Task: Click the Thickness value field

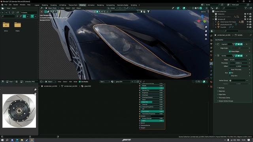Action: [239, 63]
